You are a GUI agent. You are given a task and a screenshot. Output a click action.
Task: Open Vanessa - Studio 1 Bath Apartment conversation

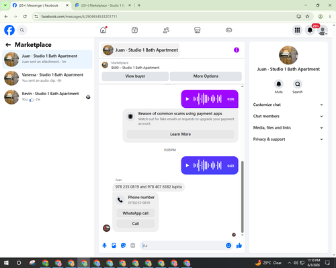pos(47,78)
